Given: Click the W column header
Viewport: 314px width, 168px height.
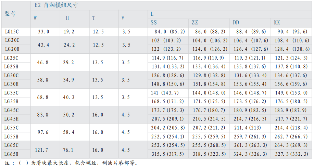Looking at the screenshot, I should (35, 18).
